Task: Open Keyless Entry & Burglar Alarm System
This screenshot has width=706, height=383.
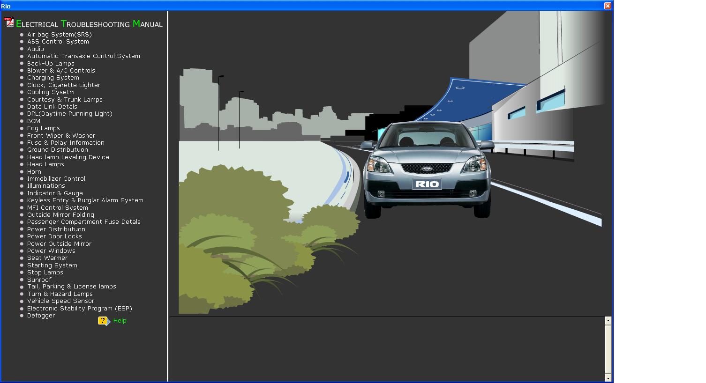Action: (85, 200)
